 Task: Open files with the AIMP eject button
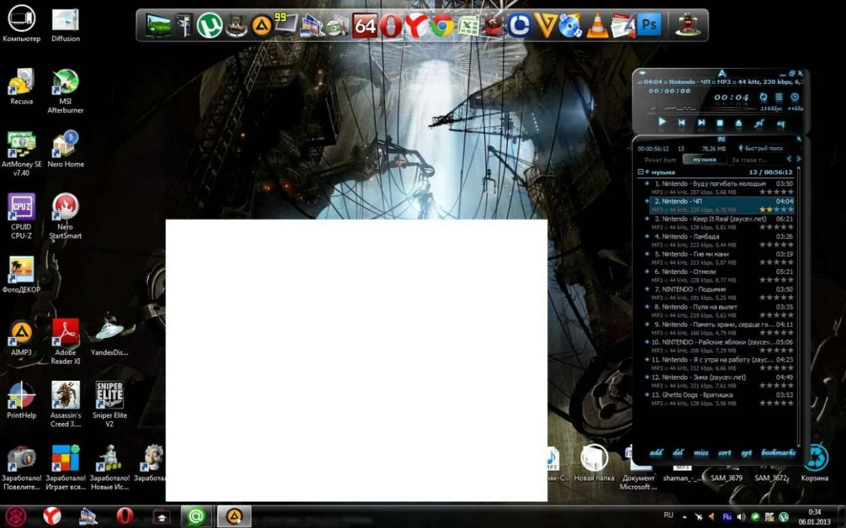click(738, 123)
